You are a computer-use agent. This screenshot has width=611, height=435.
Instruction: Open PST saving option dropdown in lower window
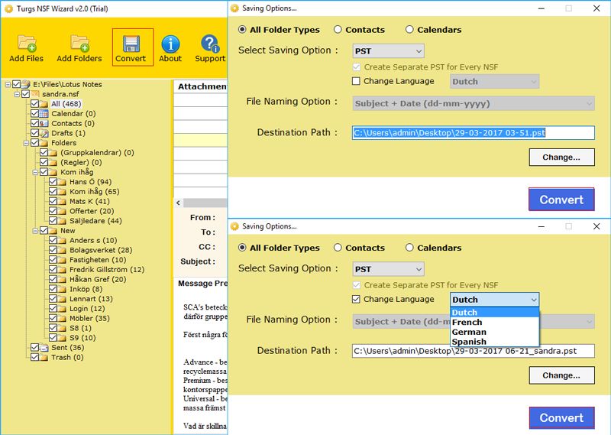point(389,269)
